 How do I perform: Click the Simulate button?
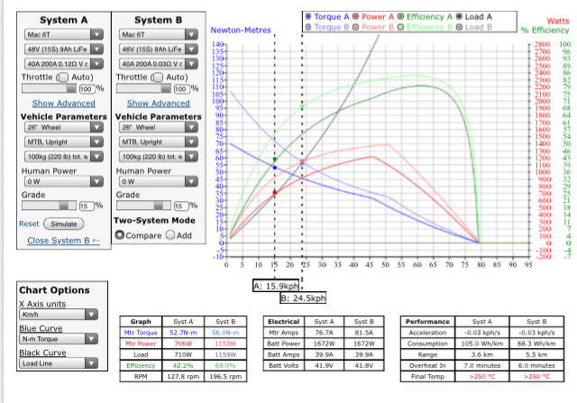(63, 224)
